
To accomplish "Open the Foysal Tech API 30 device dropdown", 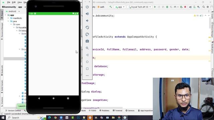I will (x=140, y=7).
